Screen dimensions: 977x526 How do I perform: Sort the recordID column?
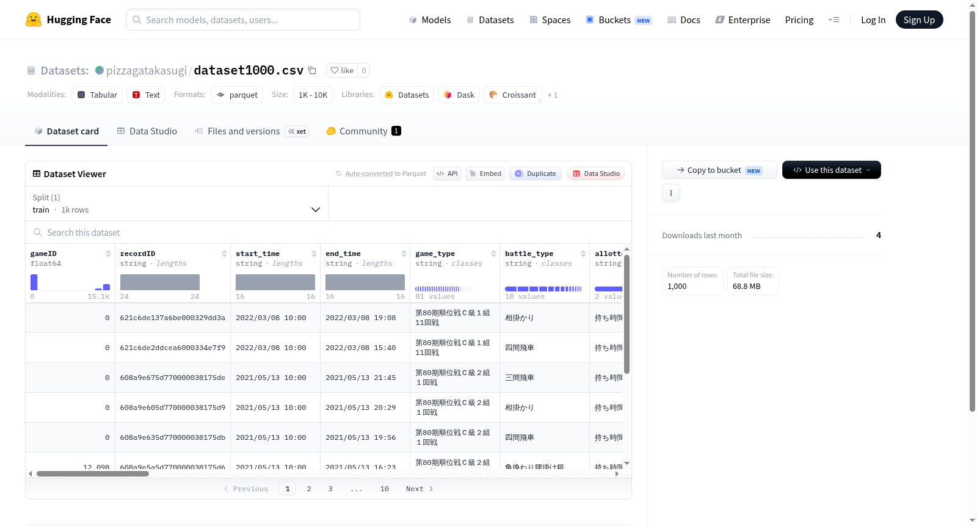coord(224,254)
